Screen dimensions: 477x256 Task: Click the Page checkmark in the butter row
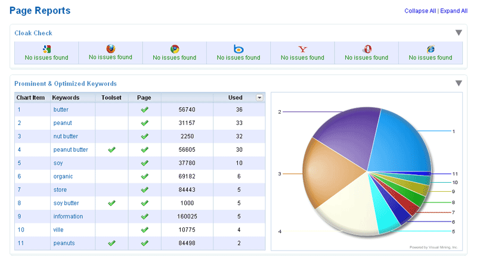coord(144,110)
